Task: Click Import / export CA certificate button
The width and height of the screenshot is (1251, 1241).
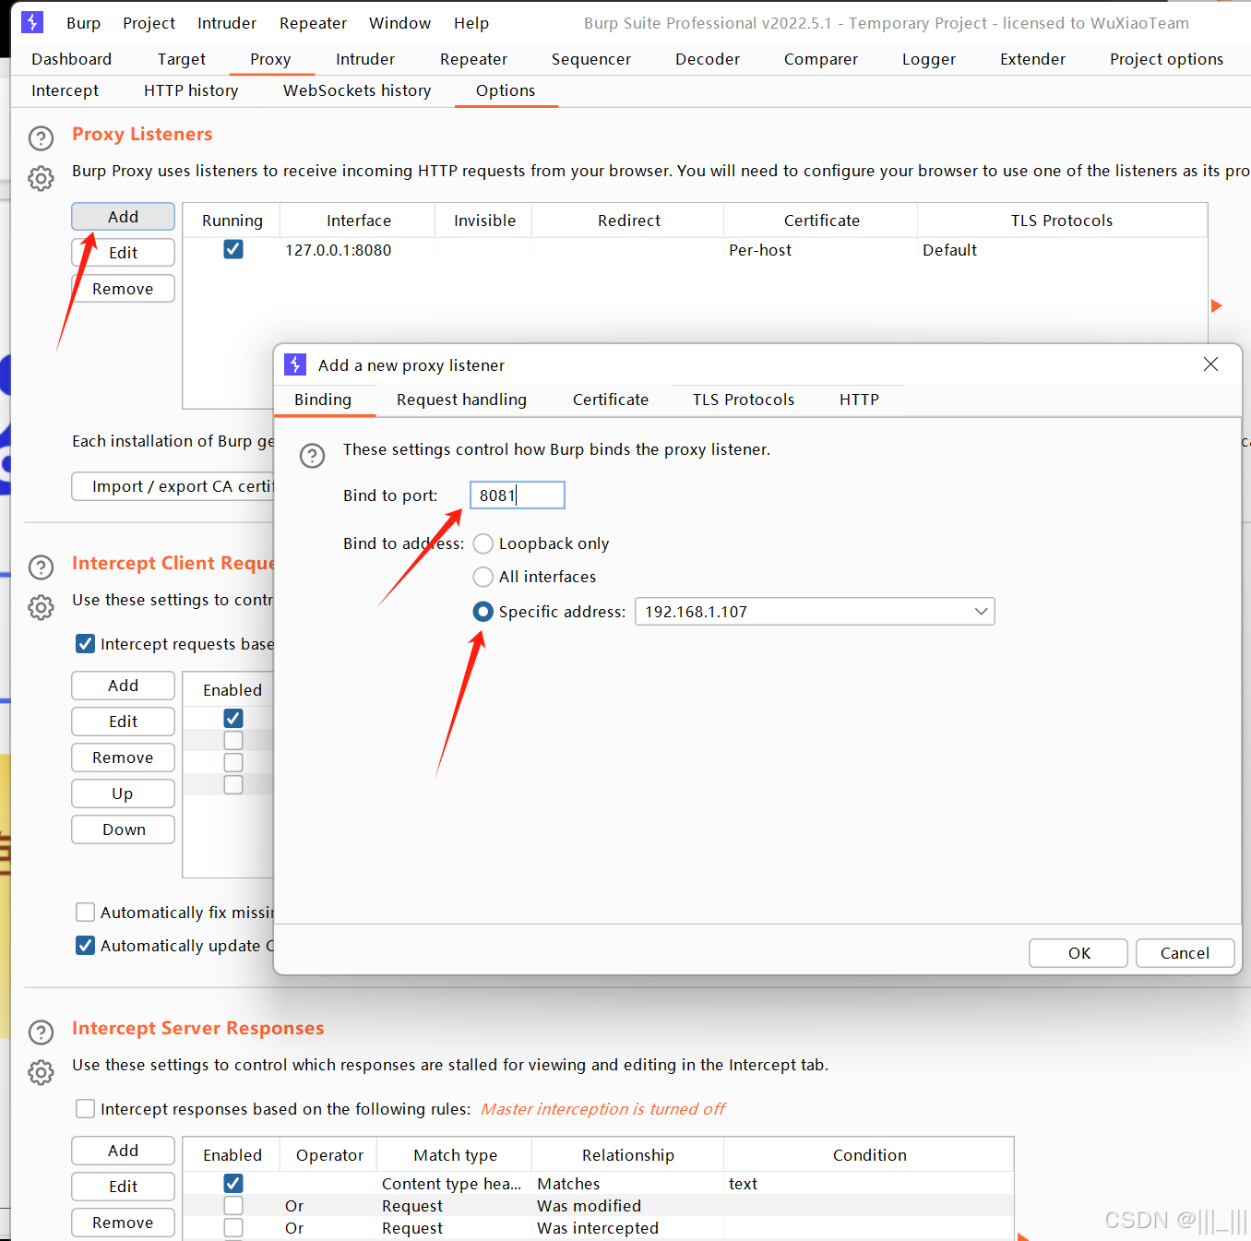Action: click(173, 486)
